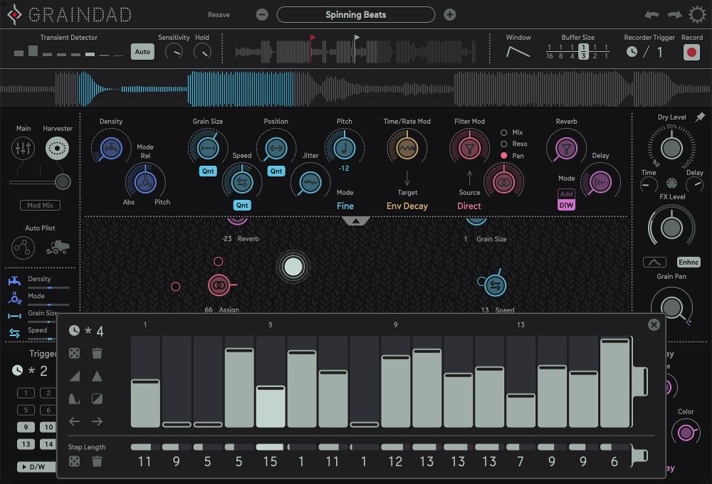Viewport: 712px width, 484px height.
Task: Collapse panel with center triangle handle
Action: pos(356,221)
